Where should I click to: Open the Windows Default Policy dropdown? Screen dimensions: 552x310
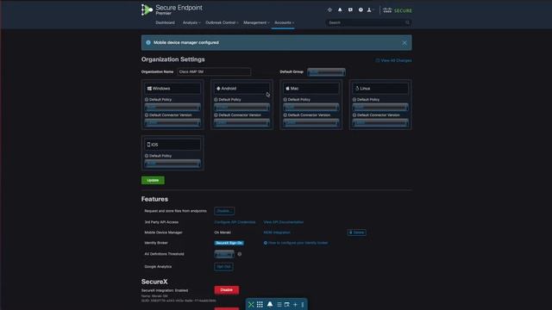[x=172, y=107]
